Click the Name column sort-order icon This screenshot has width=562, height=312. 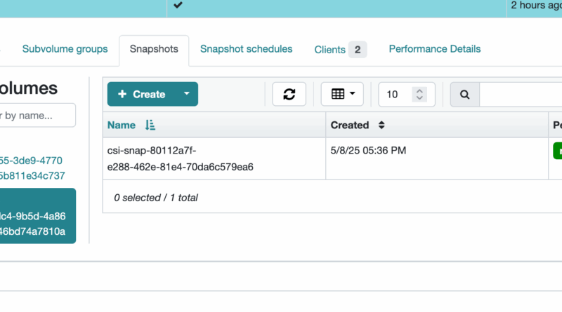click(150, 125)
